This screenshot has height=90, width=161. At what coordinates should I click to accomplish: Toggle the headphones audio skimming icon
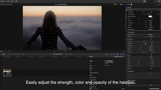111,54
